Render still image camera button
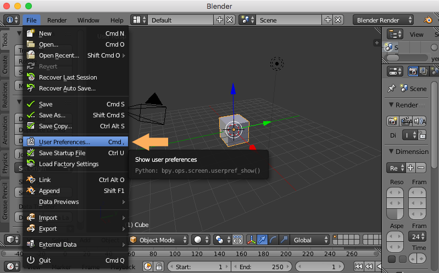Image resolution: width=439 pixels, height=273 pixels. click(x=392, y=121)
